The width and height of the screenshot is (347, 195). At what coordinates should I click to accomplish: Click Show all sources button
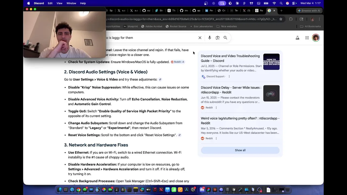pyautogui.click(x=240, y=150)
